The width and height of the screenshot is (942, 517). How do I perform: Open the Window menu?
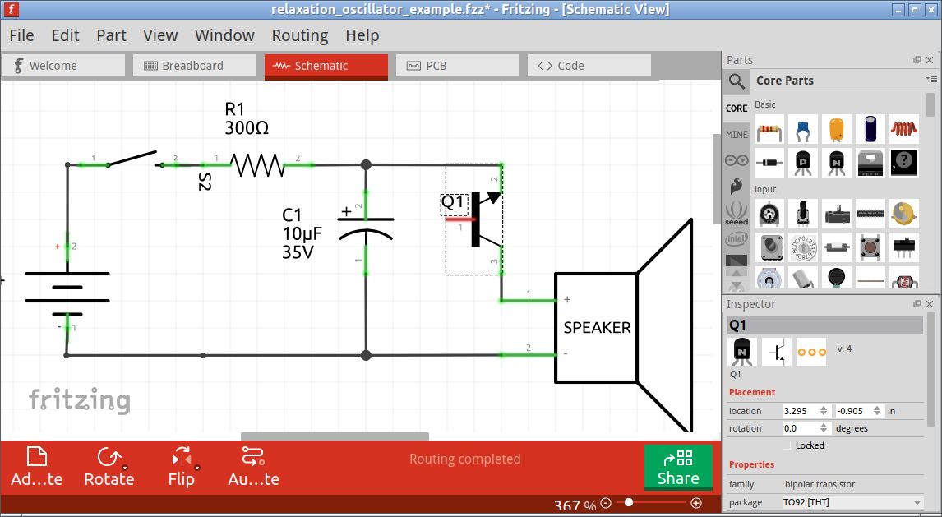224,35
